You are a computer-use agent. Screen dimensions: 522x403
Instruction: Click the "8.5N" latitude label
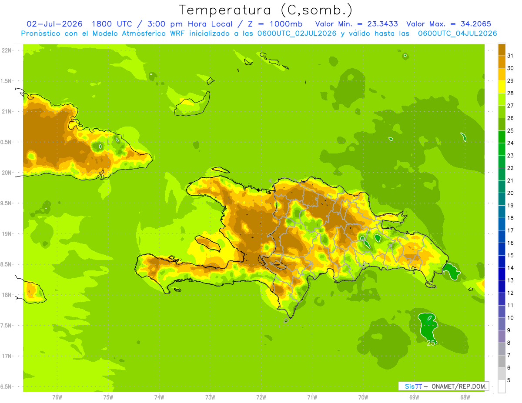pos(7,264)
